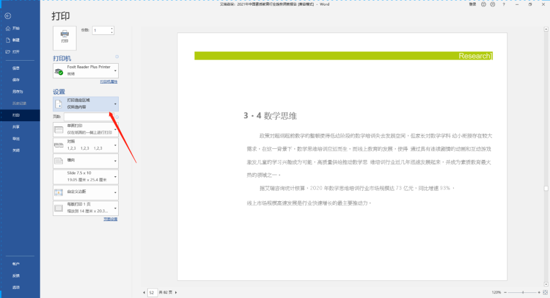Image resolution: width=550 pixels, height=298 pixels.
Task: Click the preview zoom slider handle
Action: (x=522, y=292)
